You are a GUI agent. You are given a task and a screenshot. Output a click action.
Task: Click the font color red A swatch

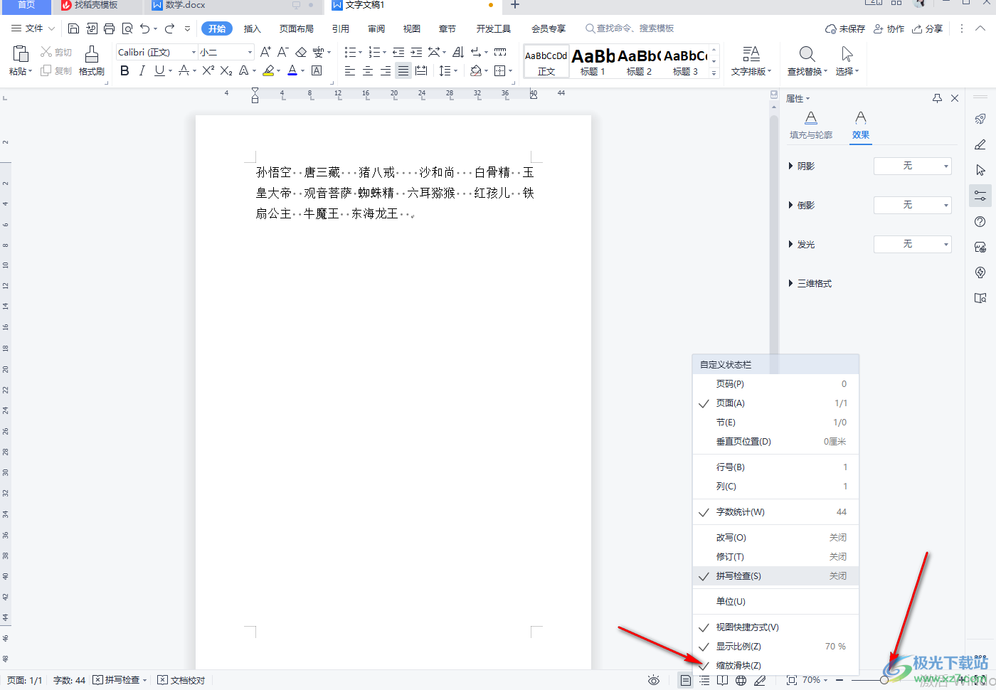pos(292,70)
